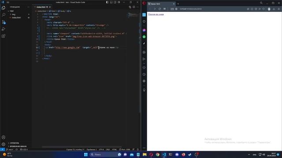
Task: Close the index.html editor tab
Action: (x=50, y=7)
